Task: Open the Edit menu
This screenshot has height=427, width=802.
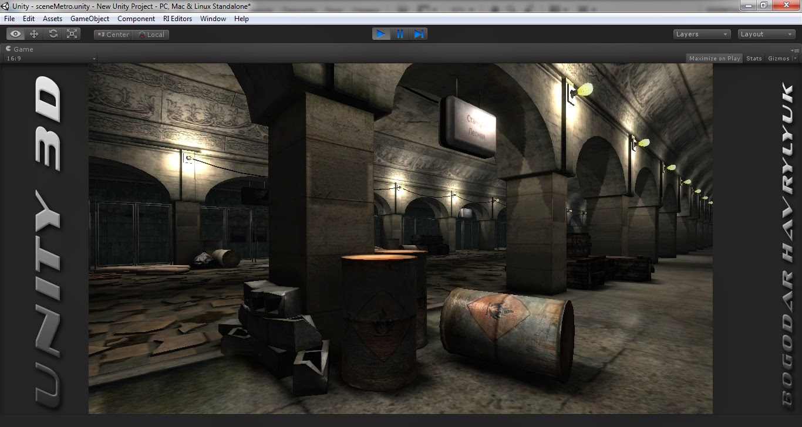Action: tap(29, 19)
